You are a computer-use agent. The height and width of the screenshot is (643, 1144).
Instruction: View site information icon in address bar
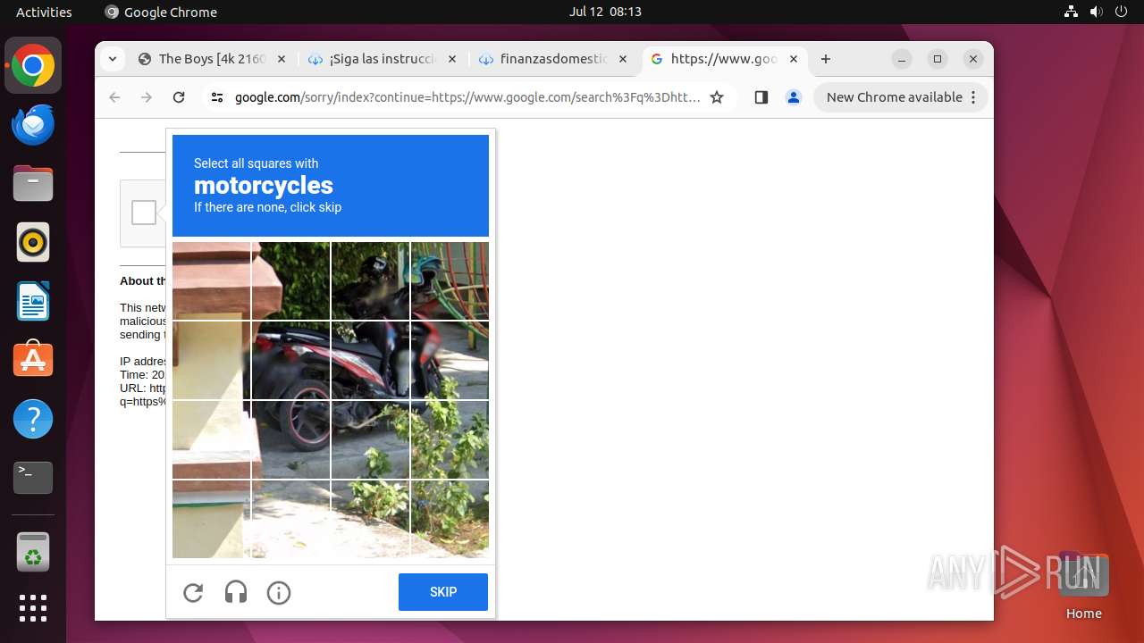tap(216, 97)
